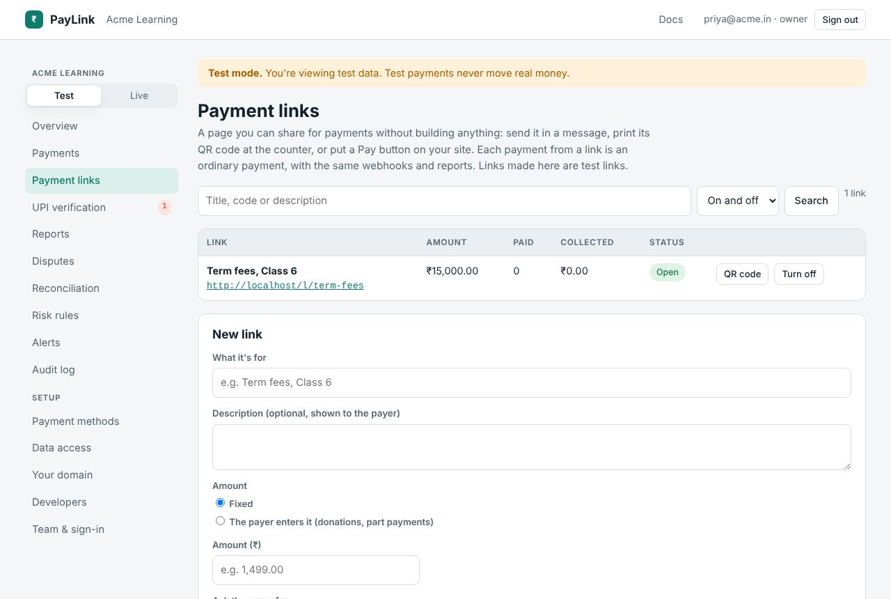The height and width of the screenshot is (599, 891).
Task: Go to Risk rules
Action: pyautogui.click(x=102, y=316)
